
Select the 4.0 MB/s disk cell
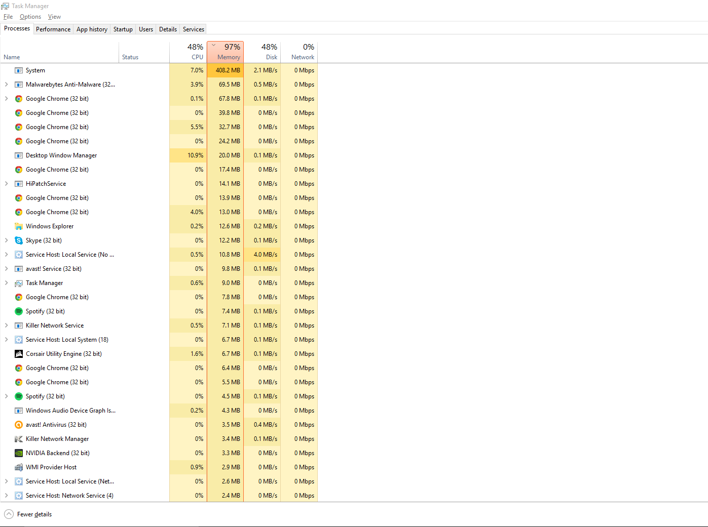[x=262, y=255]
